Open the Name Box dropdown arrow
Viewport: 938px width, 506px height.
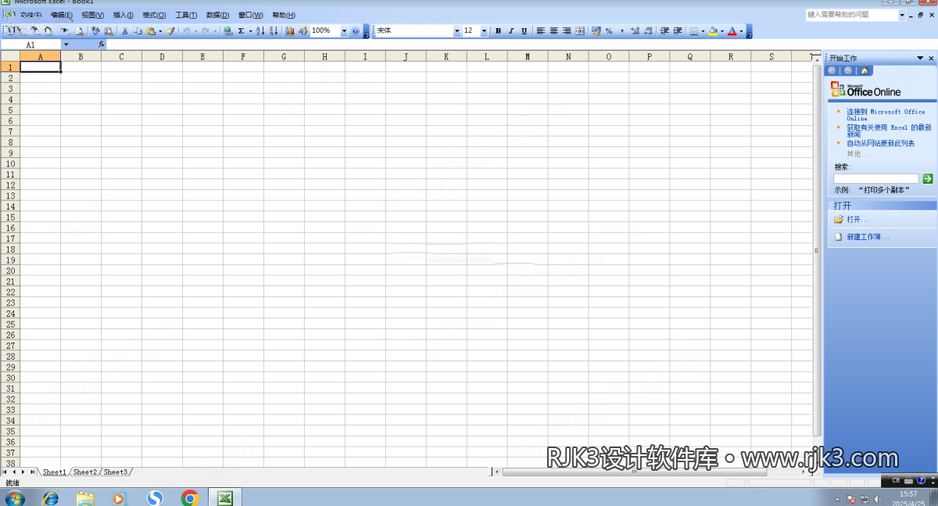click(x=66, y=45)
